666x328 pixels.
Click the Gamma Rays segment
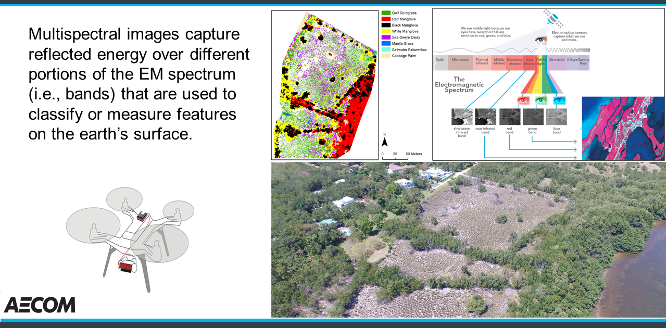coord(583,61)
